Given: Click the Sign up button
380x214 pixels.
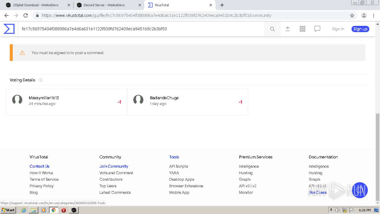Looking at the screenshot, I should (x=360, y=29).
